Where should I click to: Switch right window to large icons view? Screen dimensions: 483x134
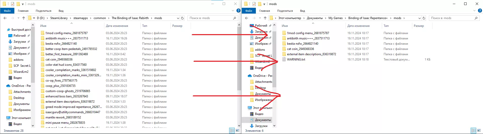click(479, 130)
